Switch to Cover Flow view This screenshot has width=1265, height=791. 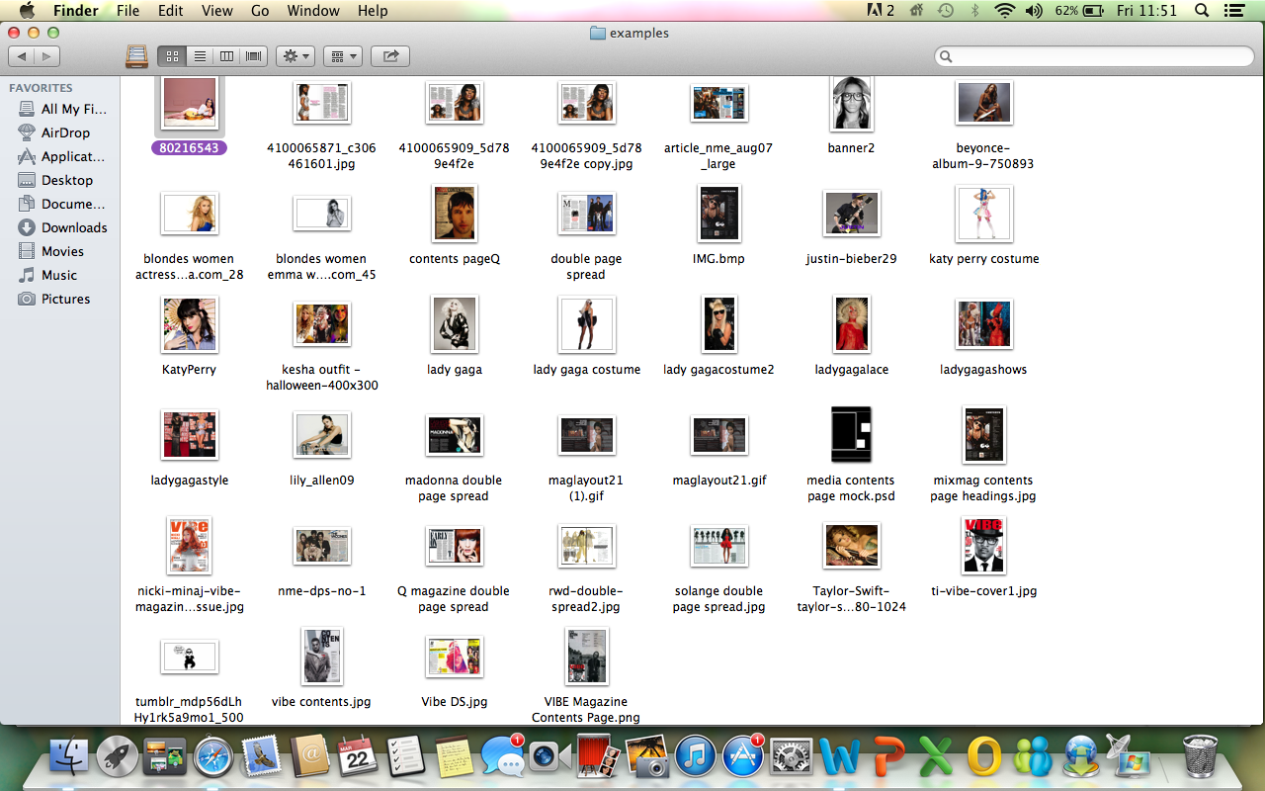tap(254, 56)
